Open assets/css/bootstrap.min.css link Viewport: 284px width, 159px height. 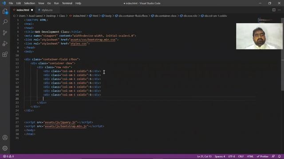[93, 40]
